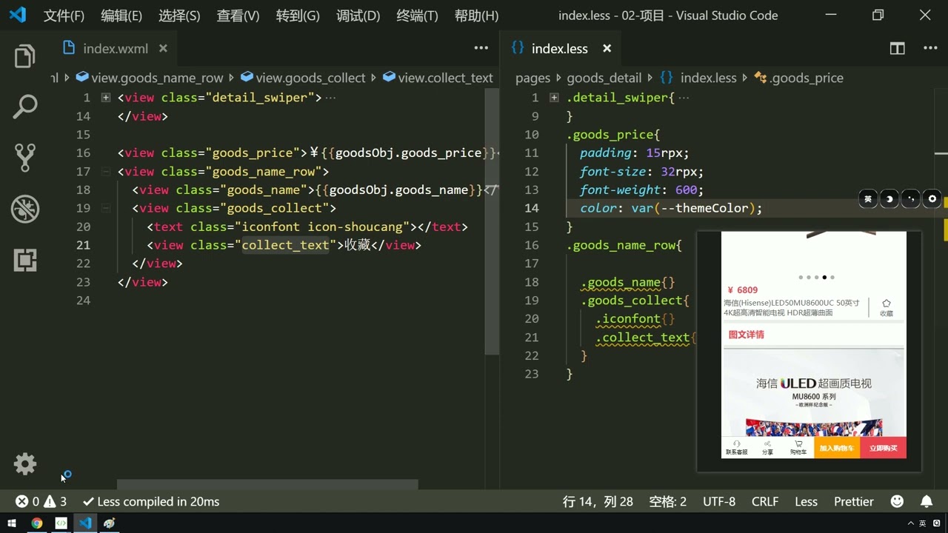
Task: Open the 文件(F) menu
Action: pyautogui.click(x=64, y=16)
